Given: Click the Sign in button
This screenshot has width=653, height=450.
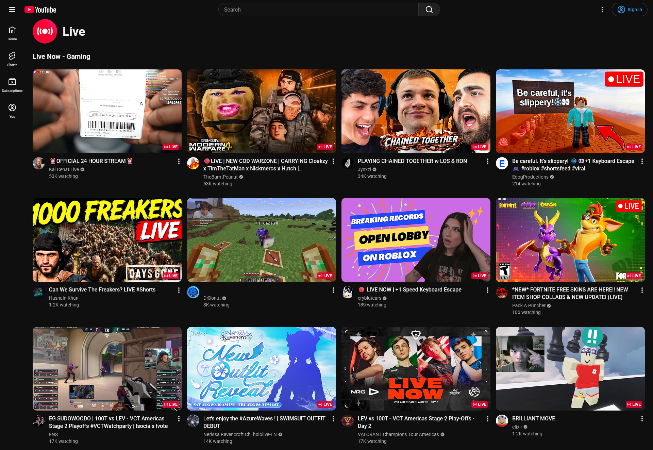Looking at the screenshot, I should click(630, 10).
